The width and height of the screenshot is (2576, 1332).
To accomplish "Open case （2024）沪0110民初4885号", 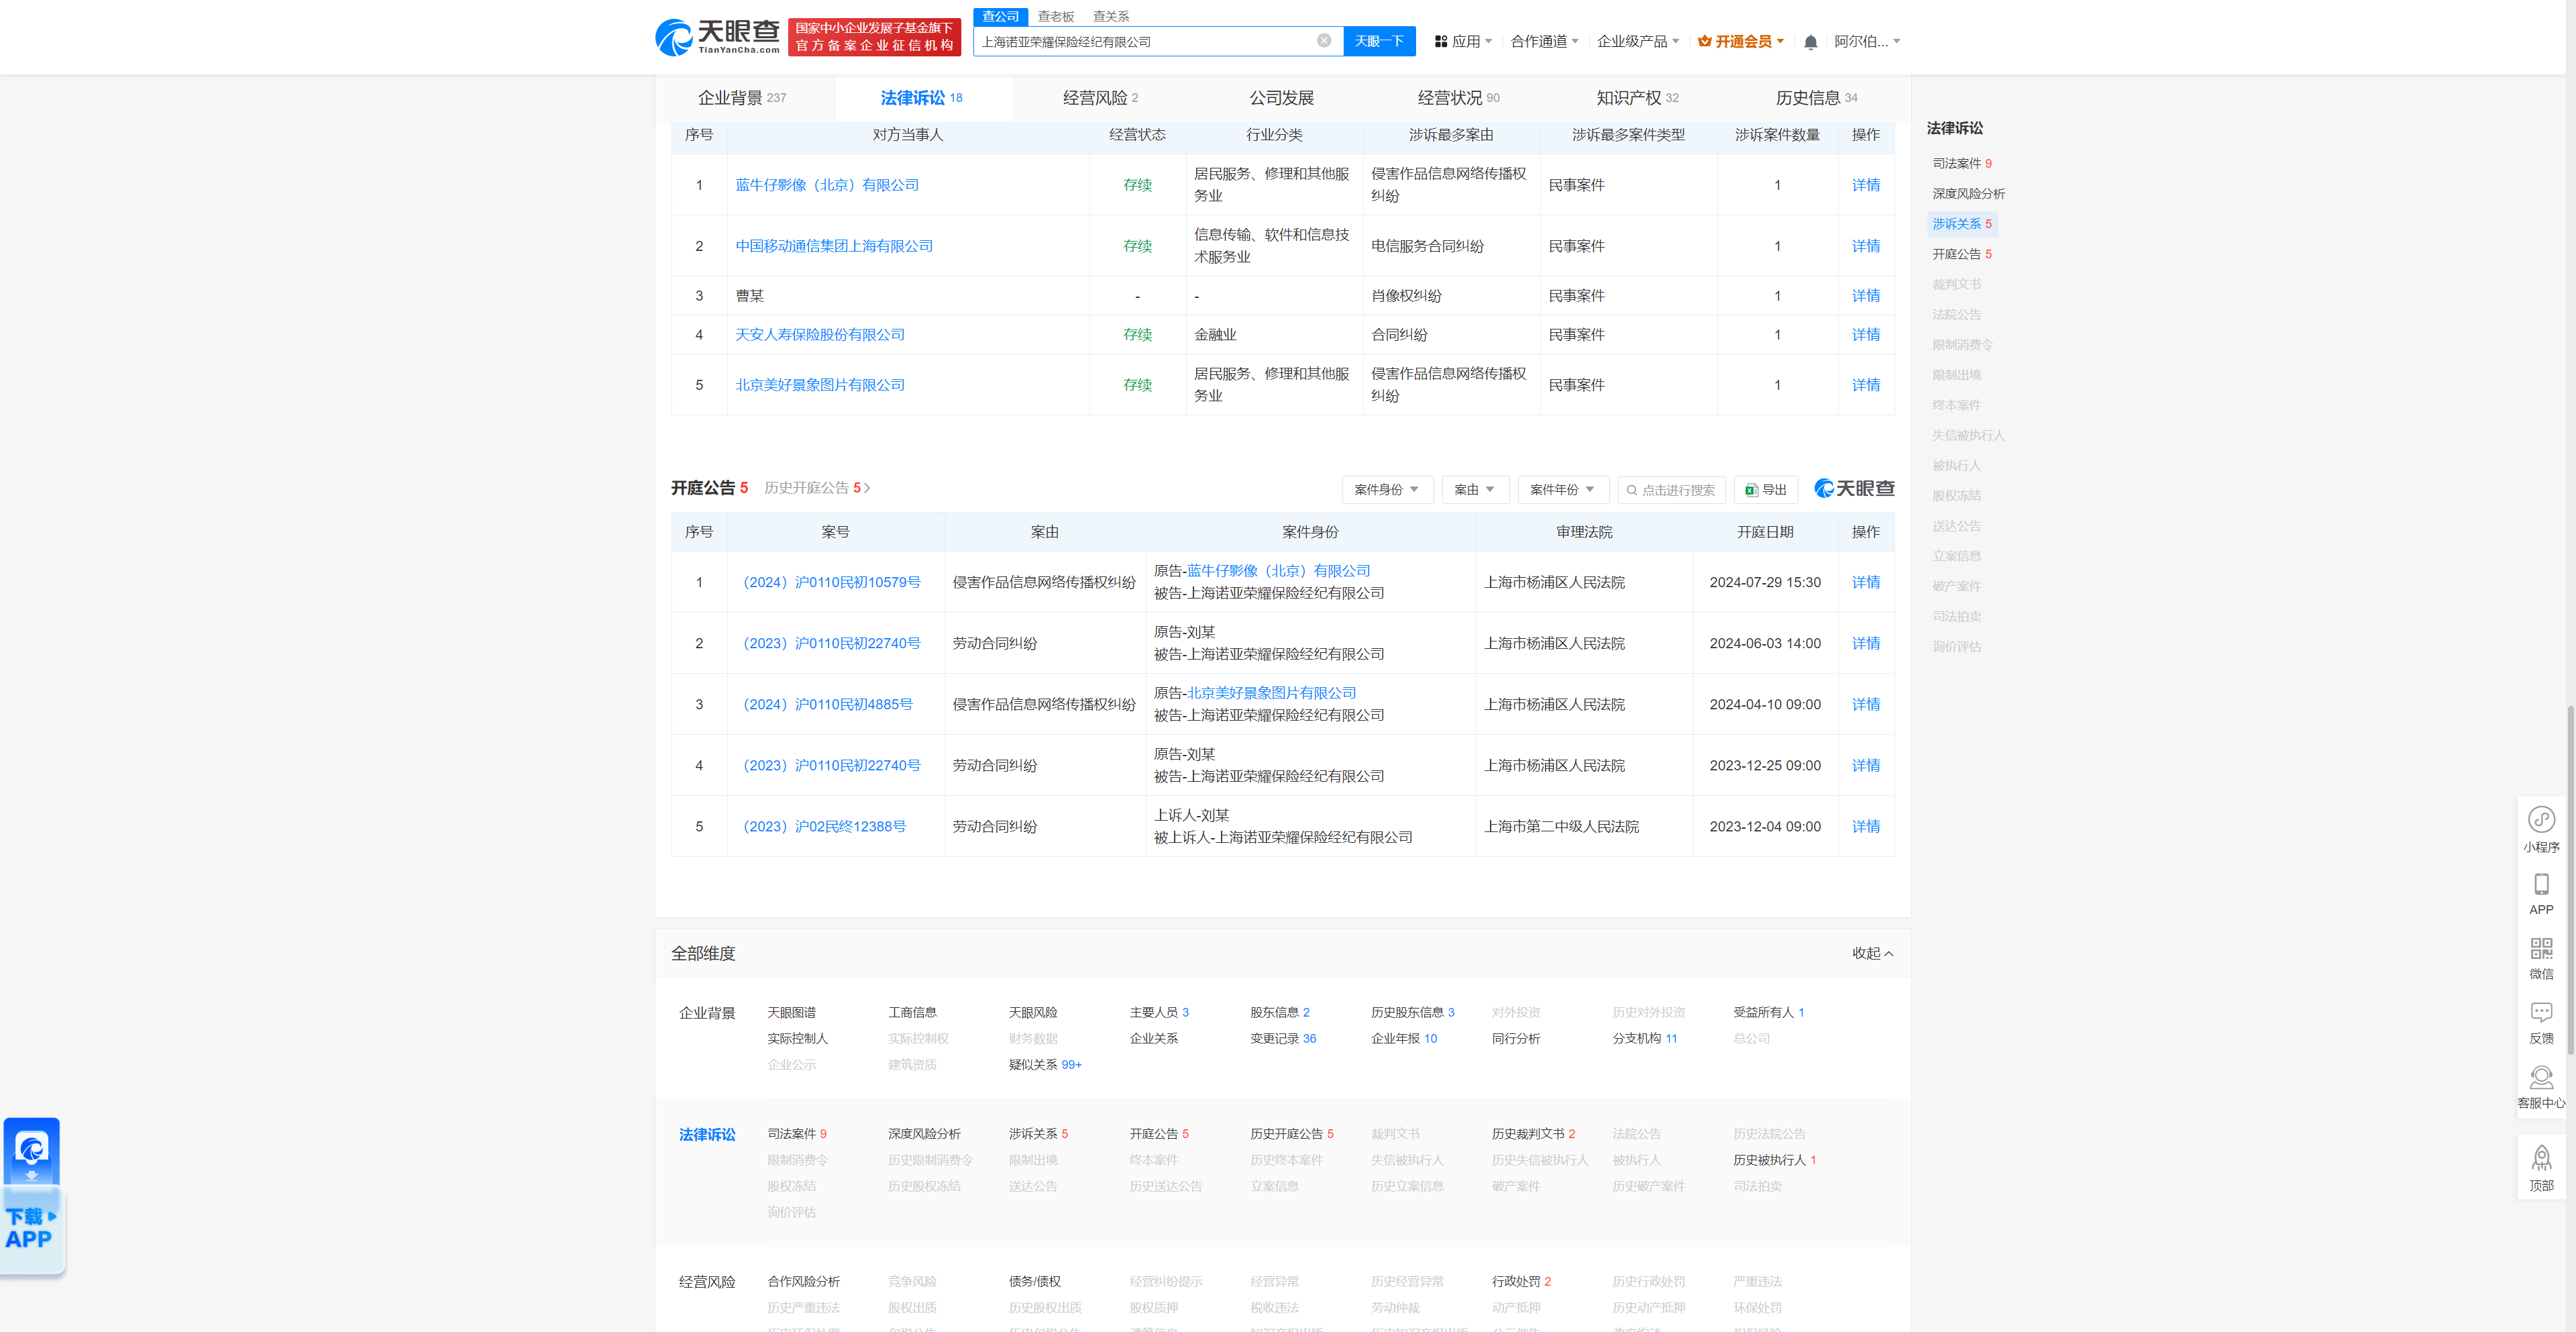I will coord(827,704).
